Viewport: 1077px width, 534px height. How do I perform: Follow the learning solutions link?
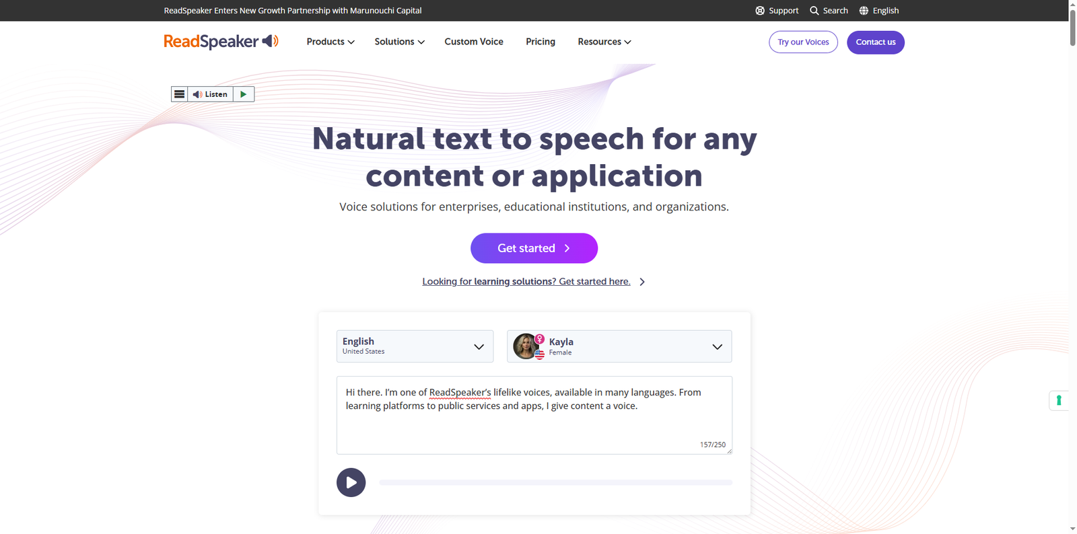pos(526,282)
